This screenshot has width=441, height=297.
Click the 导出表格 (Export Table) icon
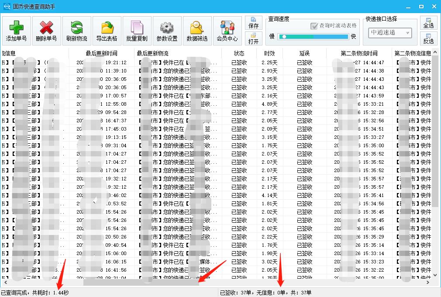tap(107, 30)
